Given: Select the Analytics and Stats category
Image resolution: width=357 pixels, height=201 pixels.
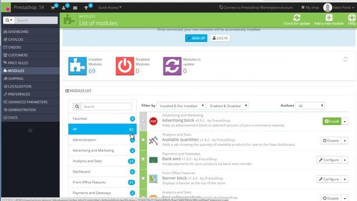Looking at the screenshot, I should pyautogui.click(x=103, y=161).
